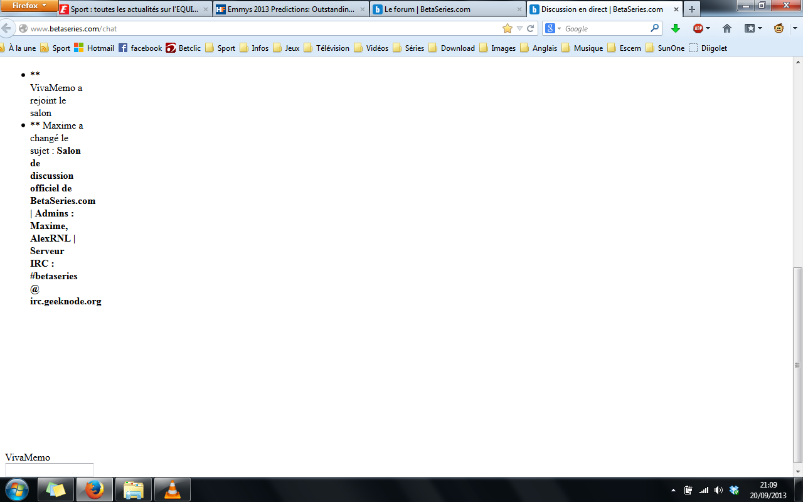Expand the Google search engine dropdown
Screen dimensions: 803x502
(x=553, y=28)
